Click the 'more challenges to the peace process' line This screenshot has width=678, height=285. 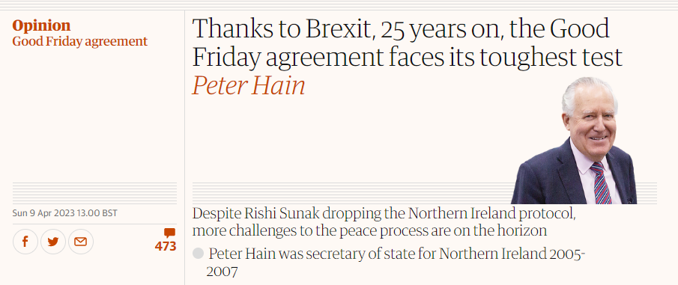369,230
